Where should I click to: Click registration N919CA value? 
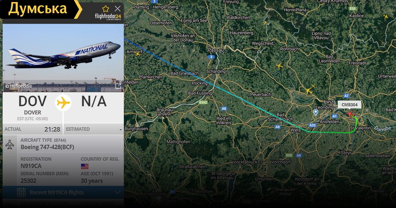pos(31,166)
